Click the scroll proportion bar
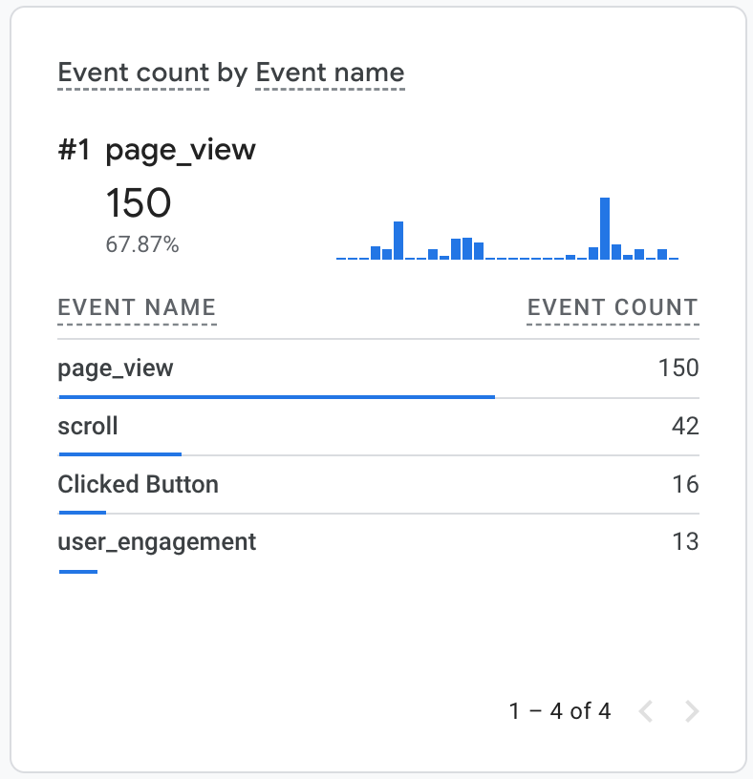 tap(120, 454)
